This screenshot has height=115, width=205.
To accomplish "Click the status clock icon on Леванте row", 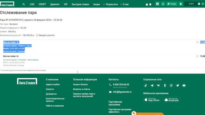I will (197, 42).
